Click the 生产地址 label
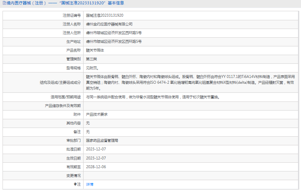Screen dimensions: 301x191 pyautogui.click(x=73, y=42)
